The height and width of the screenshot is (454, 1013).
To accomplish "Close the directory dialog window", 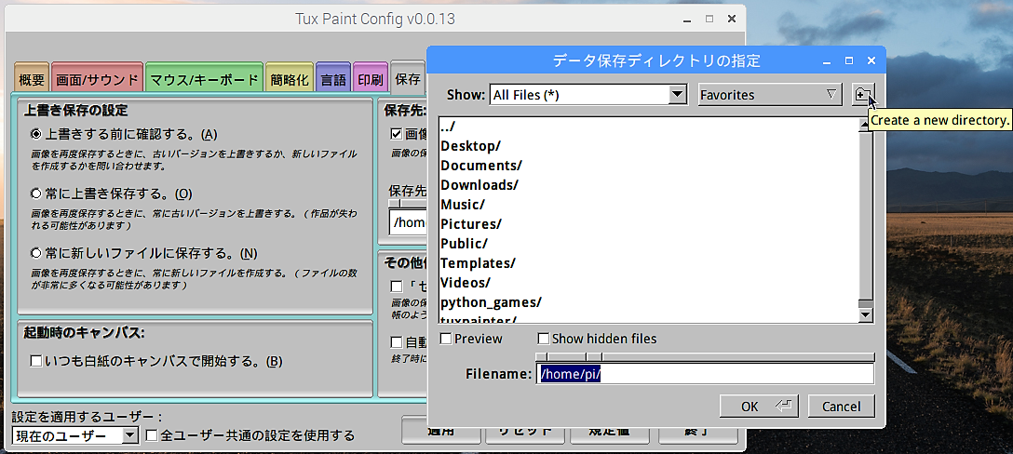I will pyautogui.click(x=871, y=60).
